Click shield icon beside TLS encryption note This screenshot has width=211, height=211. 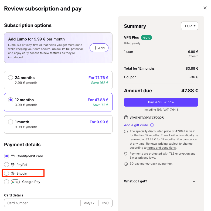[126, 154]
